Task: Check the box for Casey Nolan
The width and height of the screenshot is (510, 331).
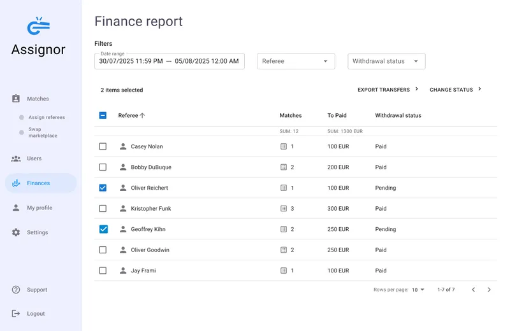Action: tap(103, 146)
